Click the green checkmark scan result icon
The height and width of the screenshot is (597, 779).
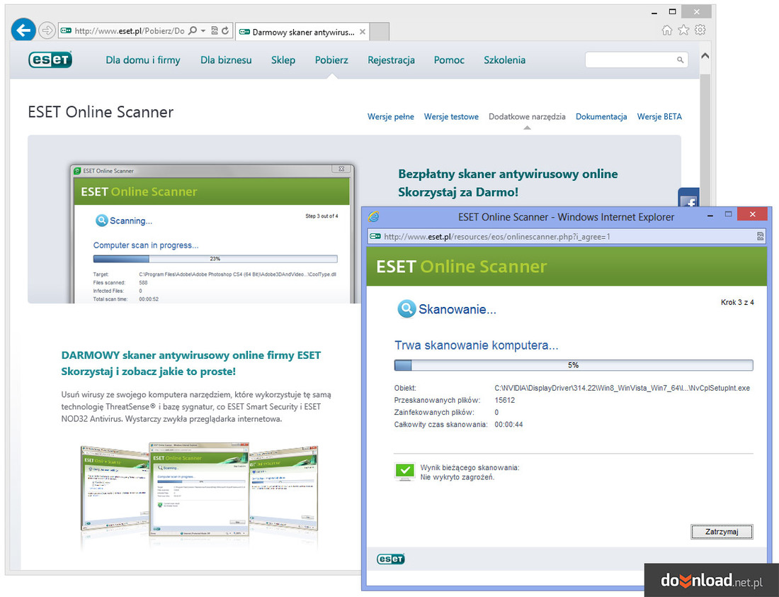(x=404, y=471)
